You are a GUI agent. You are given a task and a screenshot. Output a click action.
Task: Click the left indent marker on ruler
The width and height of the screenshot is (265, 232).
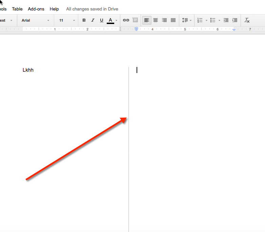[x=136, y=29]
